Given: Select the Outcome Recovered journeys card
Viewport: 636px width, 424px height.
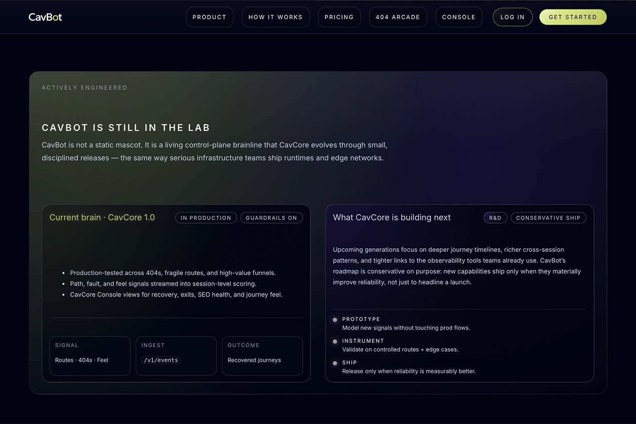Looking at the screenshot, I should point(262,356).
